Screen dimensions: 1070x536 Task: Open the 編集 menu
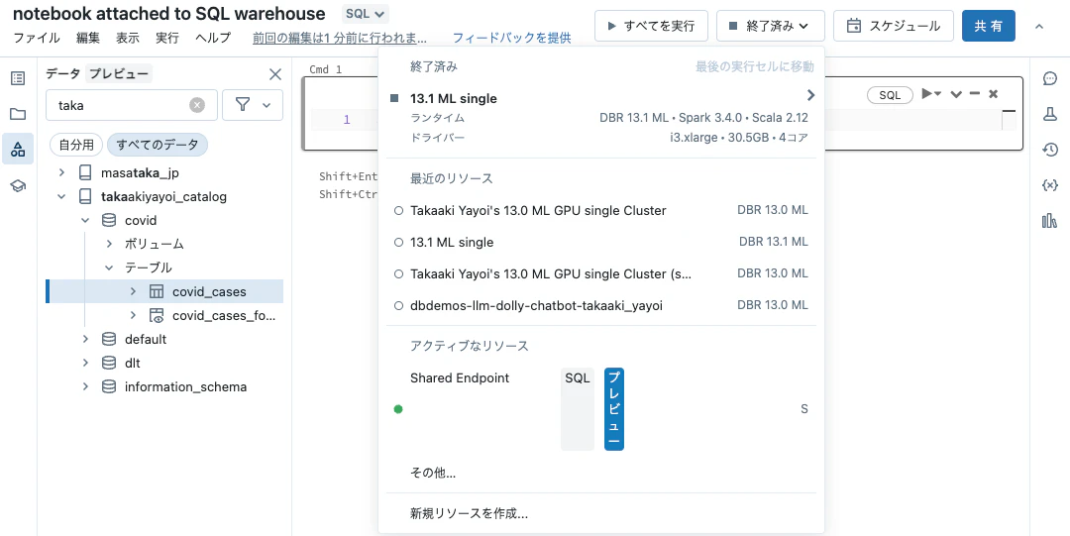pos(88,39)
